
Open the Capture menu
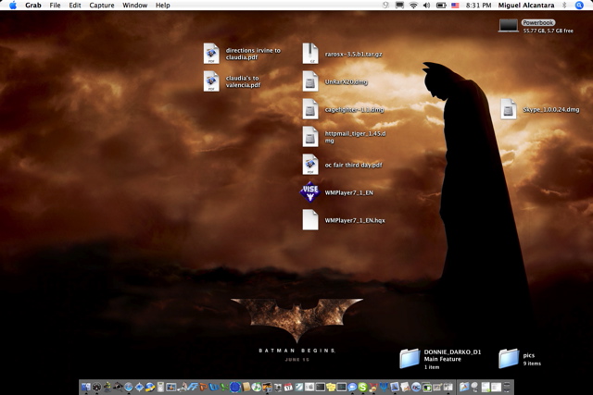102,6
